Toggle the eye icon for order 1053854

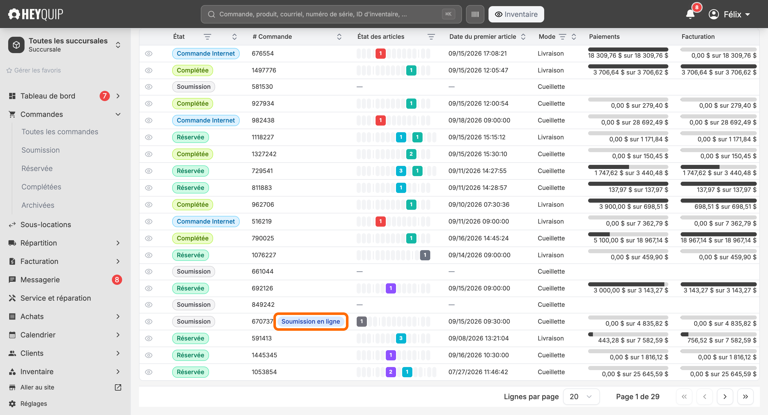pos(149,372)
